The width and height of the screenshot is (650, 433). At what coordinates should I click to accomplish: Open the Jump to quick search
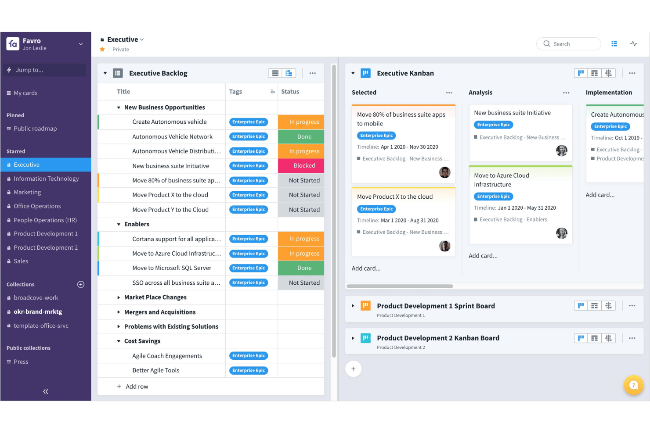[45, 70]
